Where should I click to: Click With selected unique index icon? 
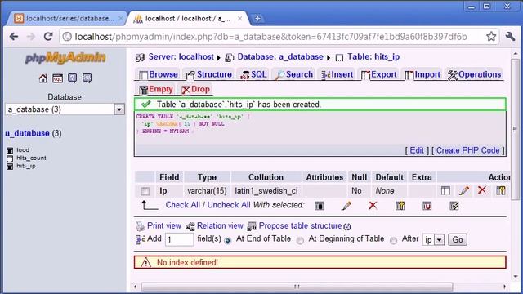pyautogui.click(x=427, y=206)
